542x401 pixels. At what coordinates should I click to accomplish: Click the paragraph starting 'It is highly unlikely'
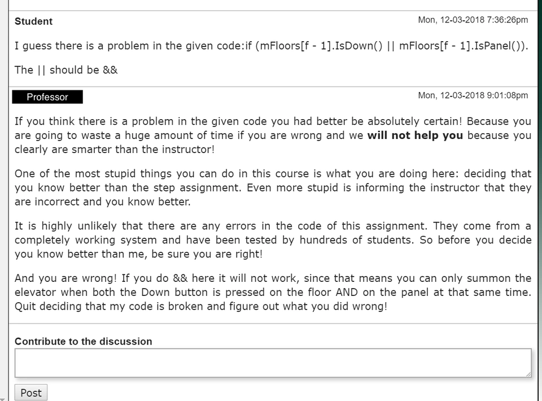tap(273, 240)
